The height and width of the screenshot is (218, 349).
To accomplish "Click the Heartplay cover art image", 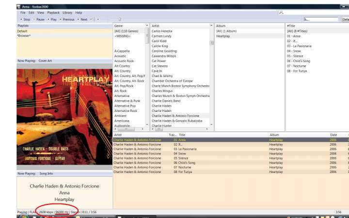I will pos(64,117).
